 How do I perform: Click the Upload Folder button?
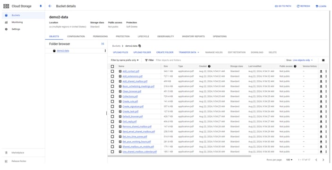pos(142,52)
